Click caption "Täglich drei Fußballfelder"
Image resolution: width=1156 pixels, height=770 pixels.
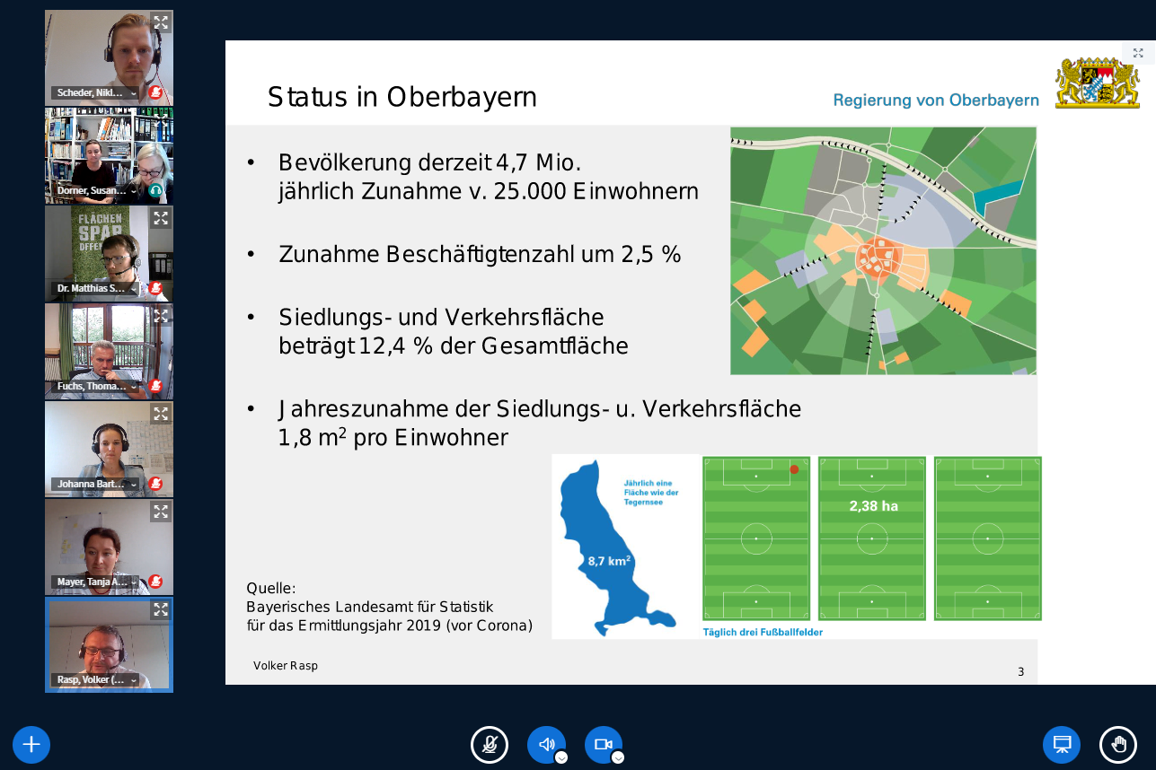pos(763,632)
